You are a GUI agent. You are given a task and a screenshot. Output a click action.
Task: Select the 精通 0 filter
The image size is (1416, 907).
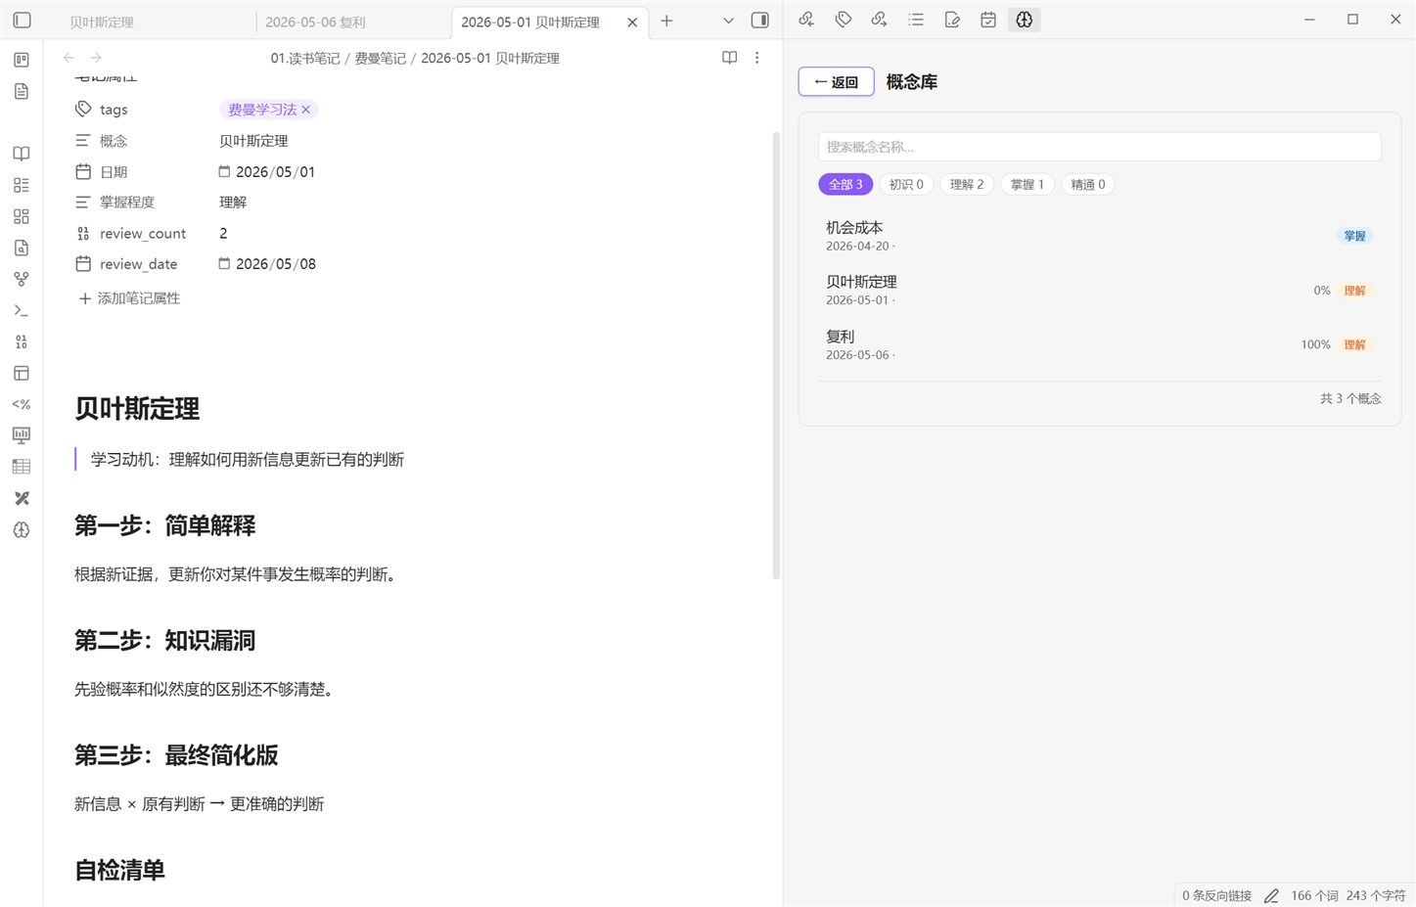1088,184
